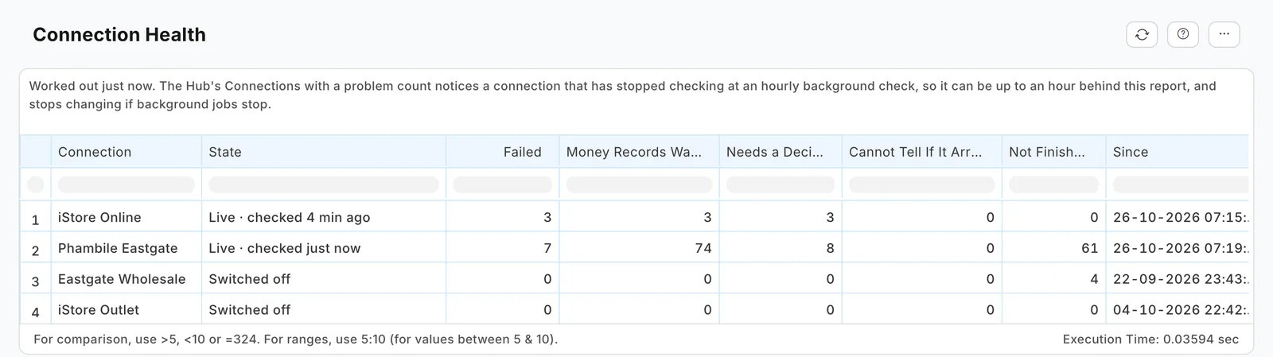Open the help circle icon button
This screenshot has height=357, width=1273.
pos(1183,34)
